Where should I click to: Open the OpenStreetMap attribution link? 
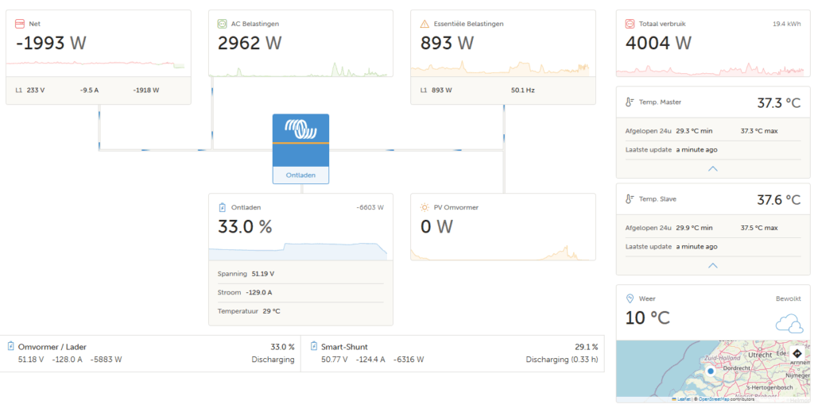[x=714, y=399]
